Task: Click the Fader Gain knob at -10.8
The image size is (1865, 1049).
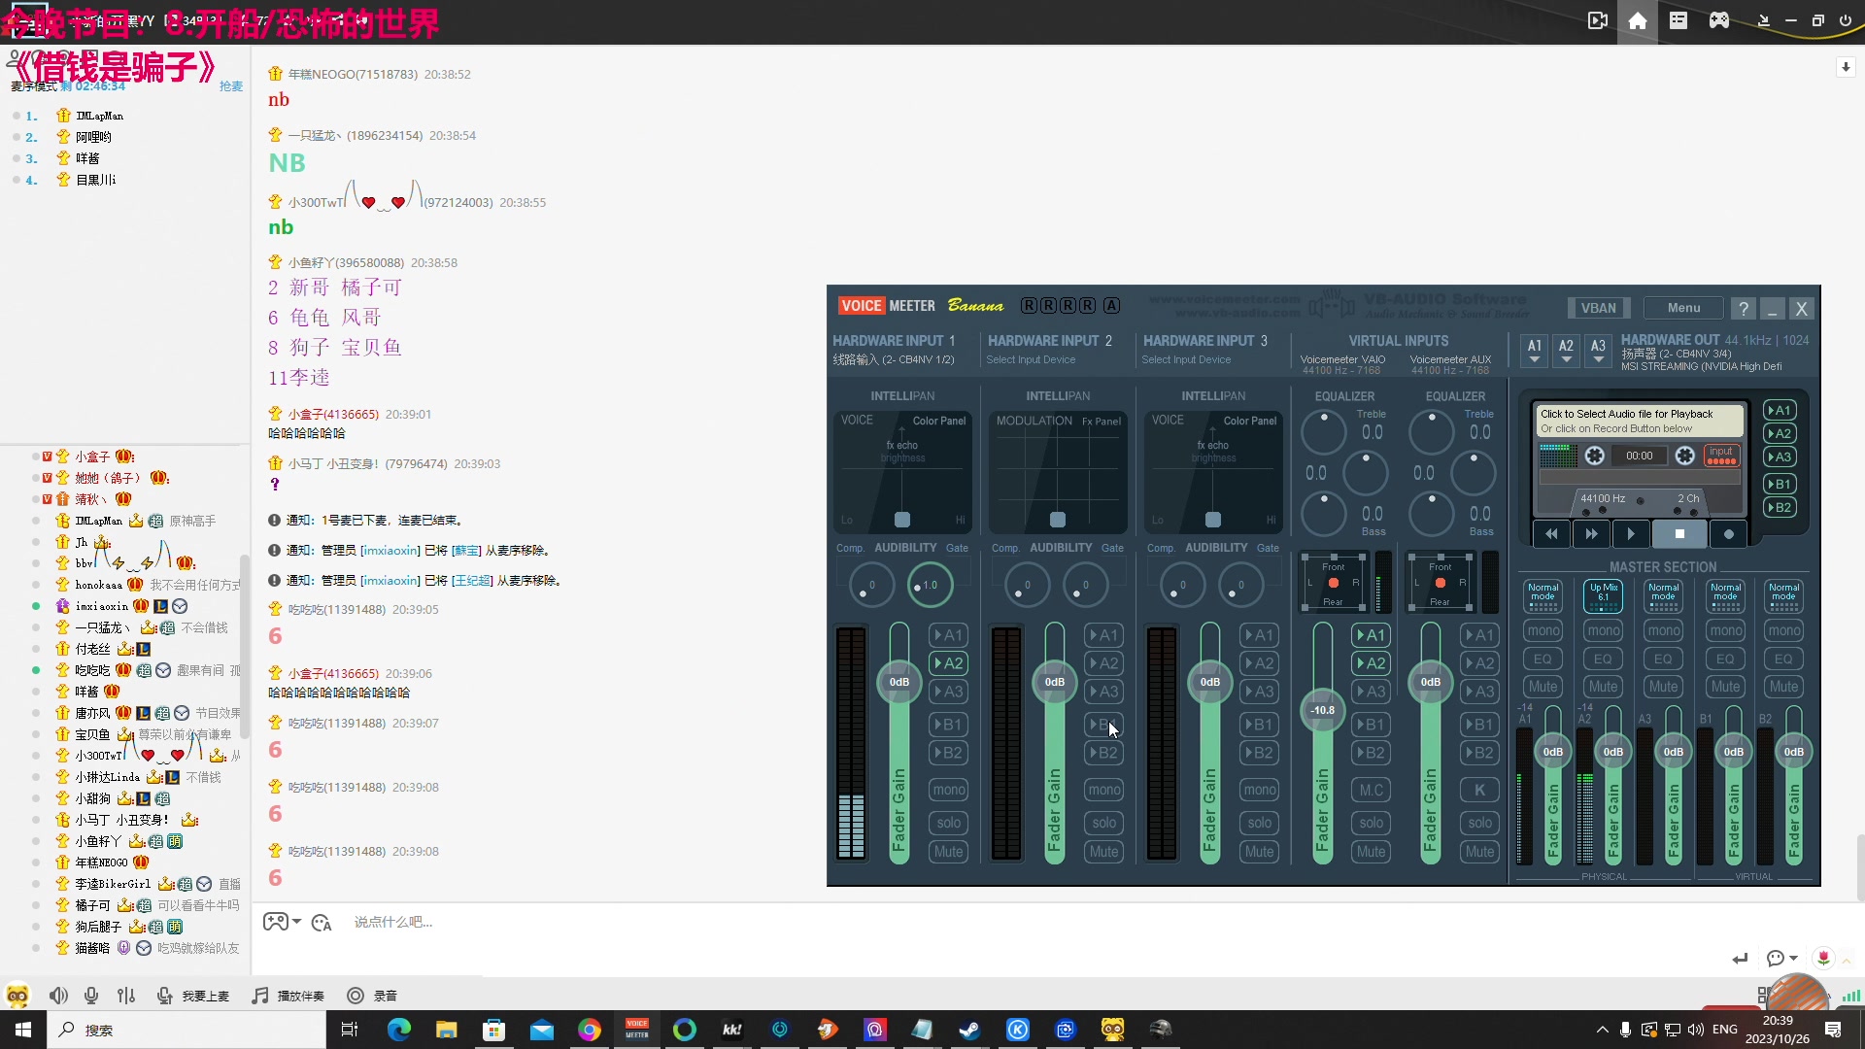Action: click(x=1323, y=710)
